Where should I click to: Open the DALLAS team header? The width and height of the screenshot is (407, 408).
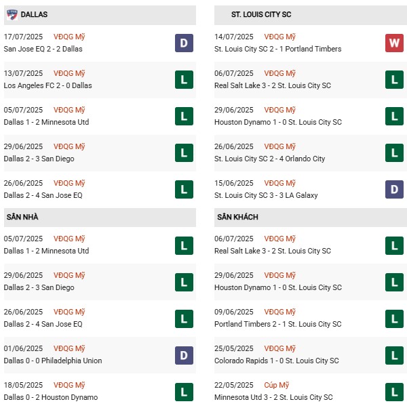coord(34,14)
